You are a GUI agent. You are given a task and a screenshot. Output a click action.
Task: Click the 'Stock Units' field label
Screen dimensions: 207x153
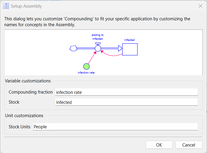19,127
